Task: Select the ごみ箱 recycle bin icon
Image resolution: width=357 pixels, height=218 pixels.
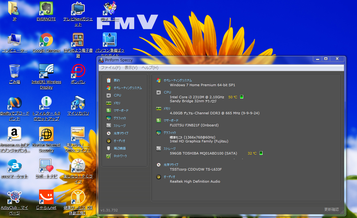Action: click(x=14, y=74)
